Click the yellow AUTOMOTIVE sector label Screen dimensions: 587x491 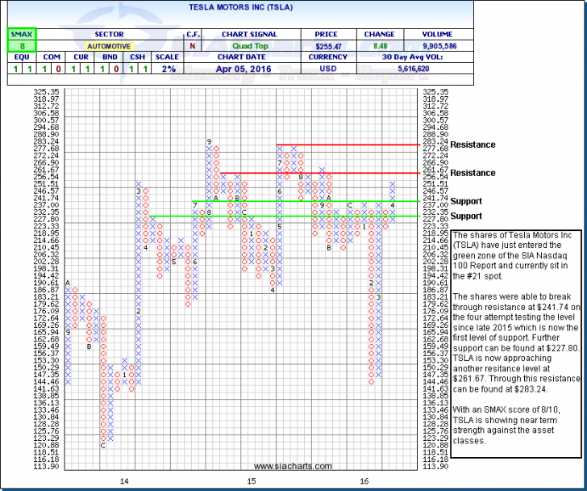click(109, 47)
